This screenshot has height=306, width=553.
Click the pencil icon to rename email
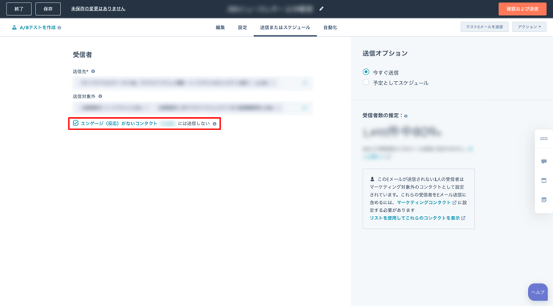[322, 9]
